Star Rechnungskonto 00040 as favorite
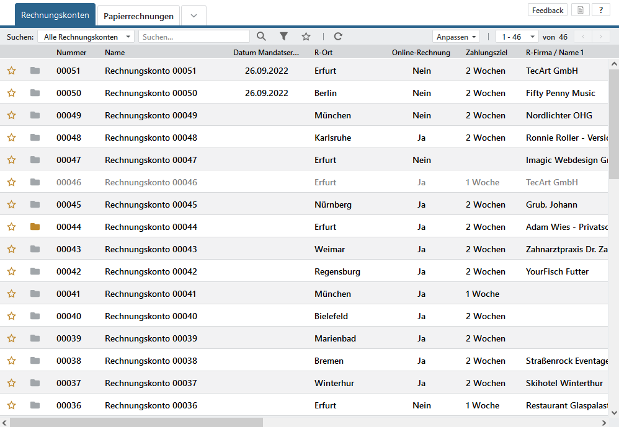619x427 pixels. tap(11, 316)
